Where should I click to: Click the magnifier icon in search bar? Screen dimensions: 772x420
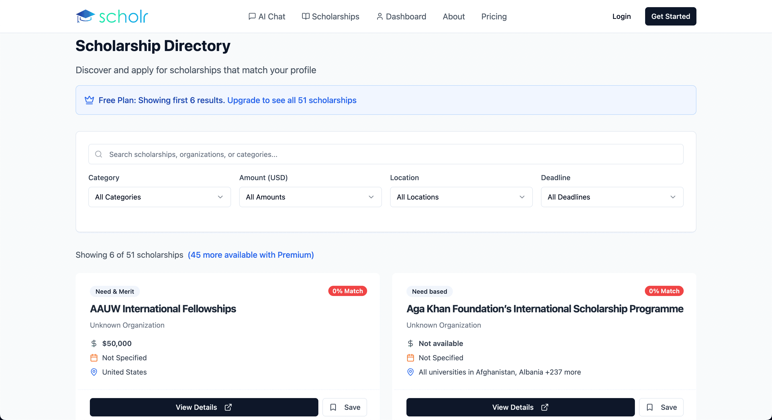coord(99,154)
